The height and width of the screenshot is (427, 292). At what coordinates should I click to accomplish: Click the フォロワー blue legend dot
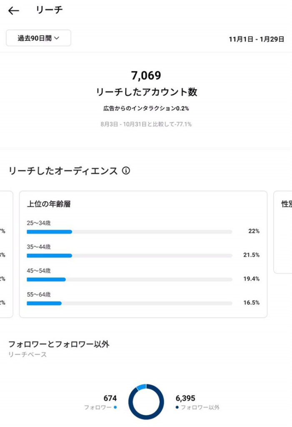[115, 406]
